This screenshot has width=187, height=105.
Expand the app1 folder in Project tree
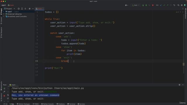click(4, 12)
